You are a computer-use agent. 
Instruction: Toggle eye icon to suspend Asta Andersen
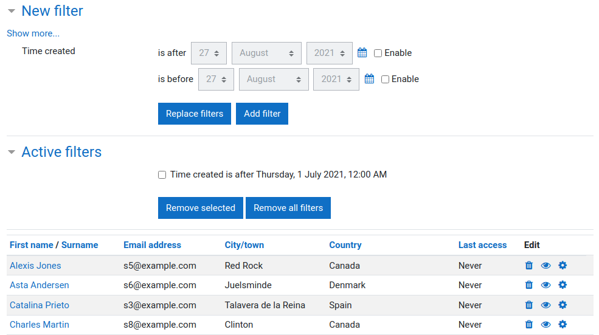pos(545,285)
